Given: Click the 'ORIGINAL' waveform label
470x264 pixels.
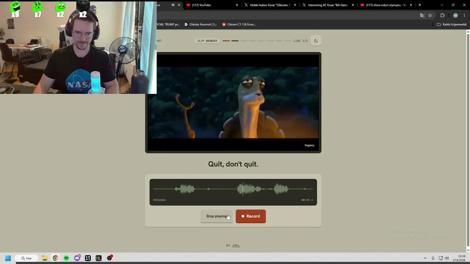Looking at the screenshot, I should coord(160,200).
